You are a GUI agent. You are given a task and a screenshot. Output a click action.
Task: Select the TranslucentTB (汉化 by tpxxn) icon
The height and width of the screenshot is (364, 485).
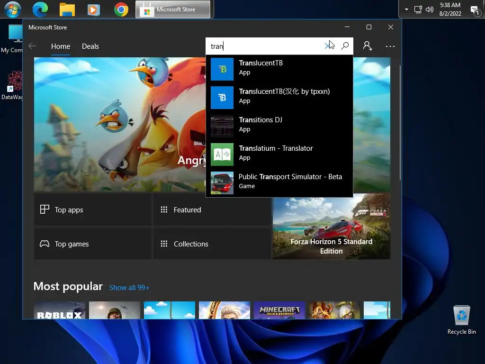[x=222, y=98]
